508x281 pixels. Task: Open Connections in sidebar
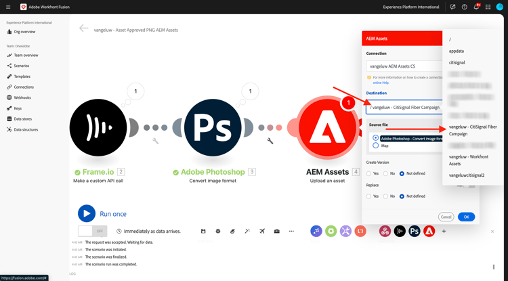[20, 87]
